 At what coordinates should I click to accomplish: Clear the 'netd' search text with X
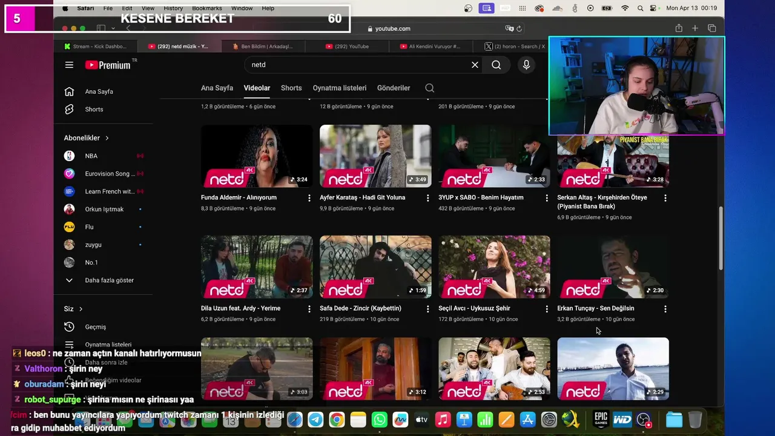[x=475, y=65]
